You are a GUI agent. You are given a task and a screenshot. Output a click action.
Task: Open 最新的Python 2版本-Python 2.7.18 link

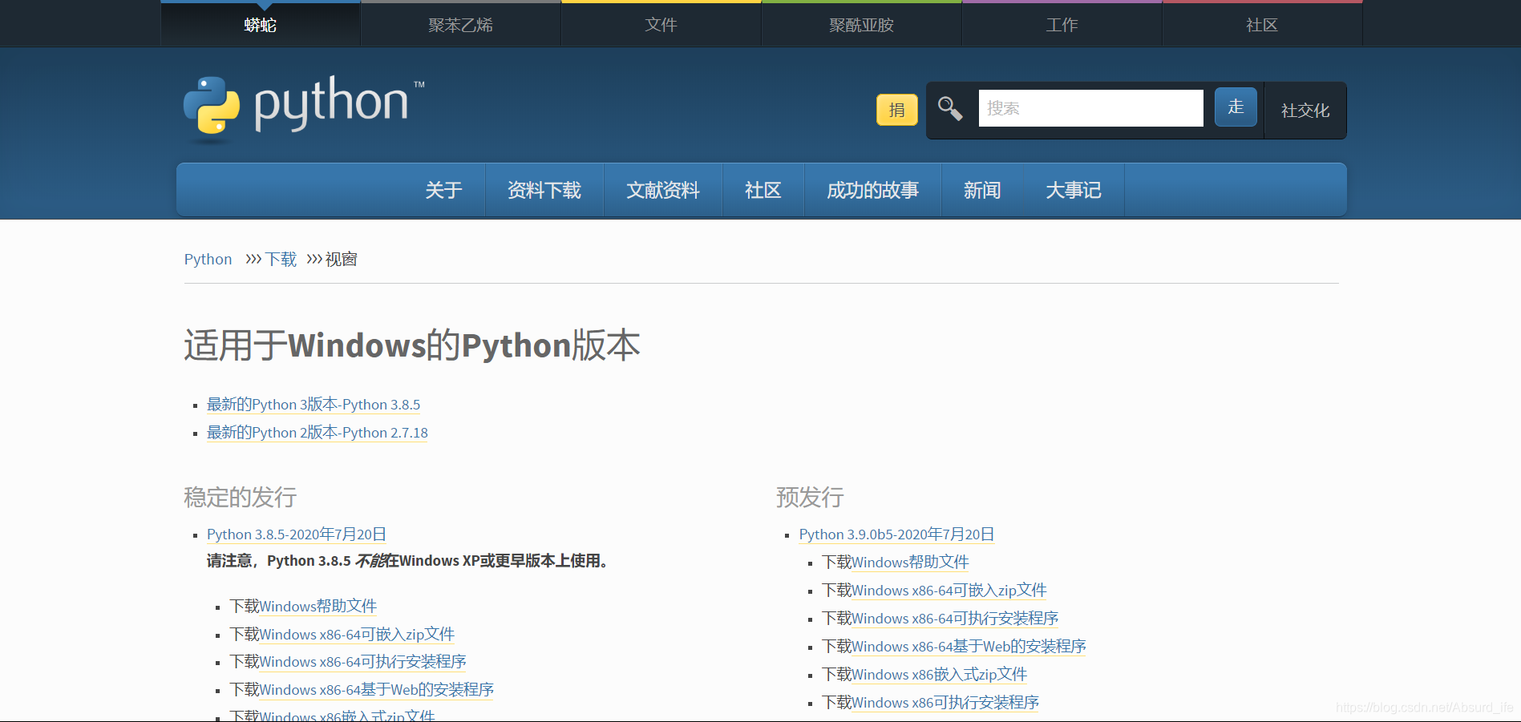tap(318, 433)
